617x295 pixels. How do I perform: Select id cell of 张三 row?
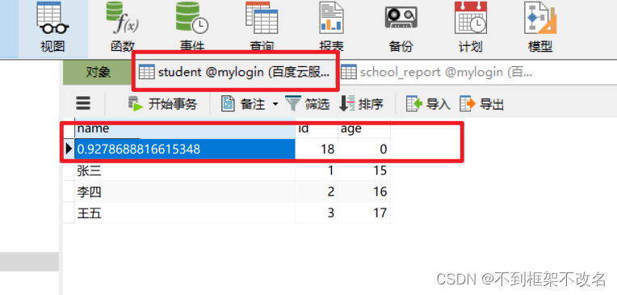point(317,171)
